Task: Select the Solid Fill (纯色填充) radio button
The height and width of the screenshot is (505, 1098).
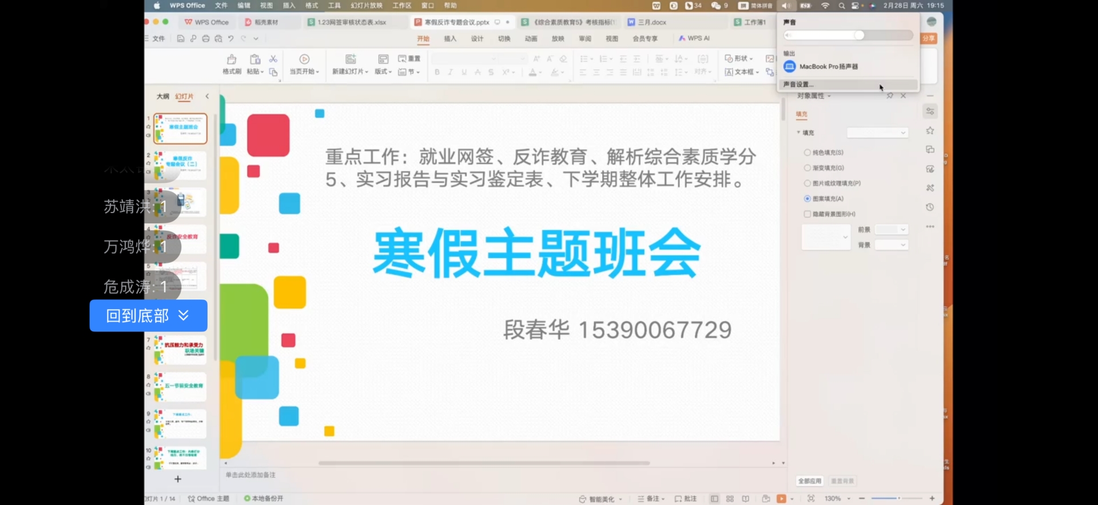Action: [x=807, y=153]
